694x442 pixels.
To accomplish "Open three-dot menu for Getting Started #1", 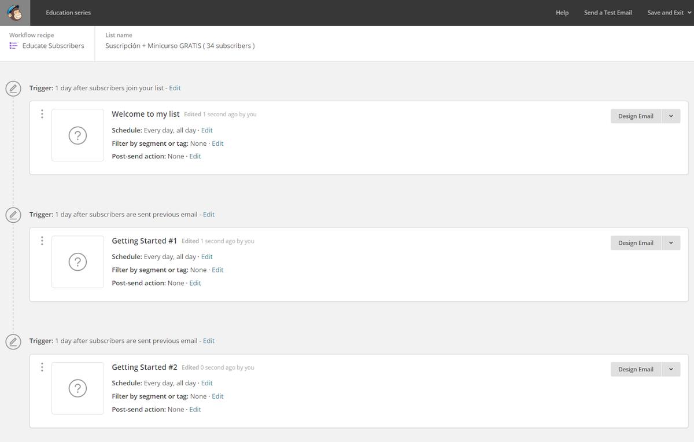I will point(42,241).
